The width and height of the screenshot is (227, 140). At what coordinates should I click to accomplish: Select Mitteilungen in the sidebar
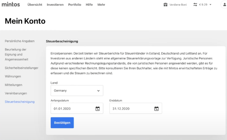[x=13, y=85]
